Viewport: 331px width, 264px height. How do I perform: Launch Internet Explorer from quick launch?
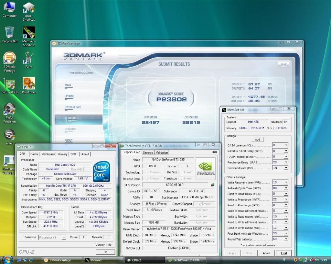[x=31, y=260]
